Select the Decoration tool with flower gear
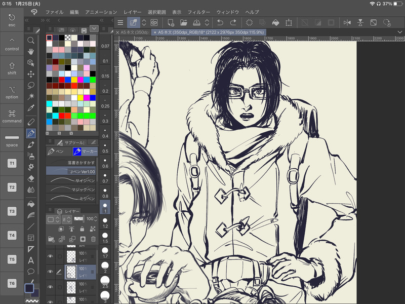The height and width of the screenshot is (304, 405). 31,167
